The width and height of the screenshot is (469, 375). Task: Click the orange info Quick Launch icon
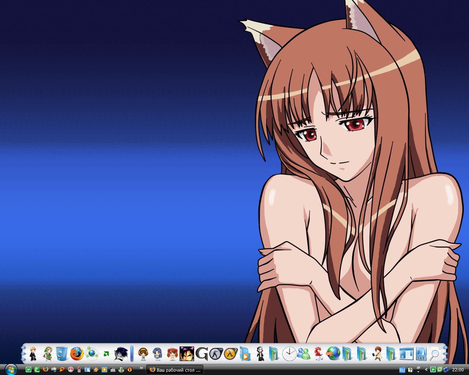(129, 370)
